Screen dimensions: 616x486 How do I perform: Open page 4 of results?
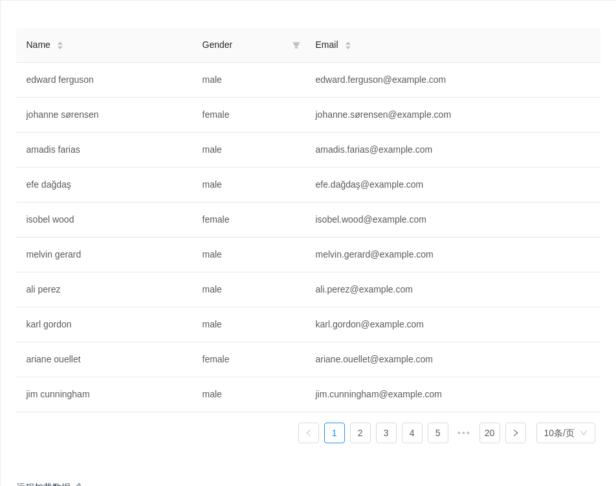point(412,433)
